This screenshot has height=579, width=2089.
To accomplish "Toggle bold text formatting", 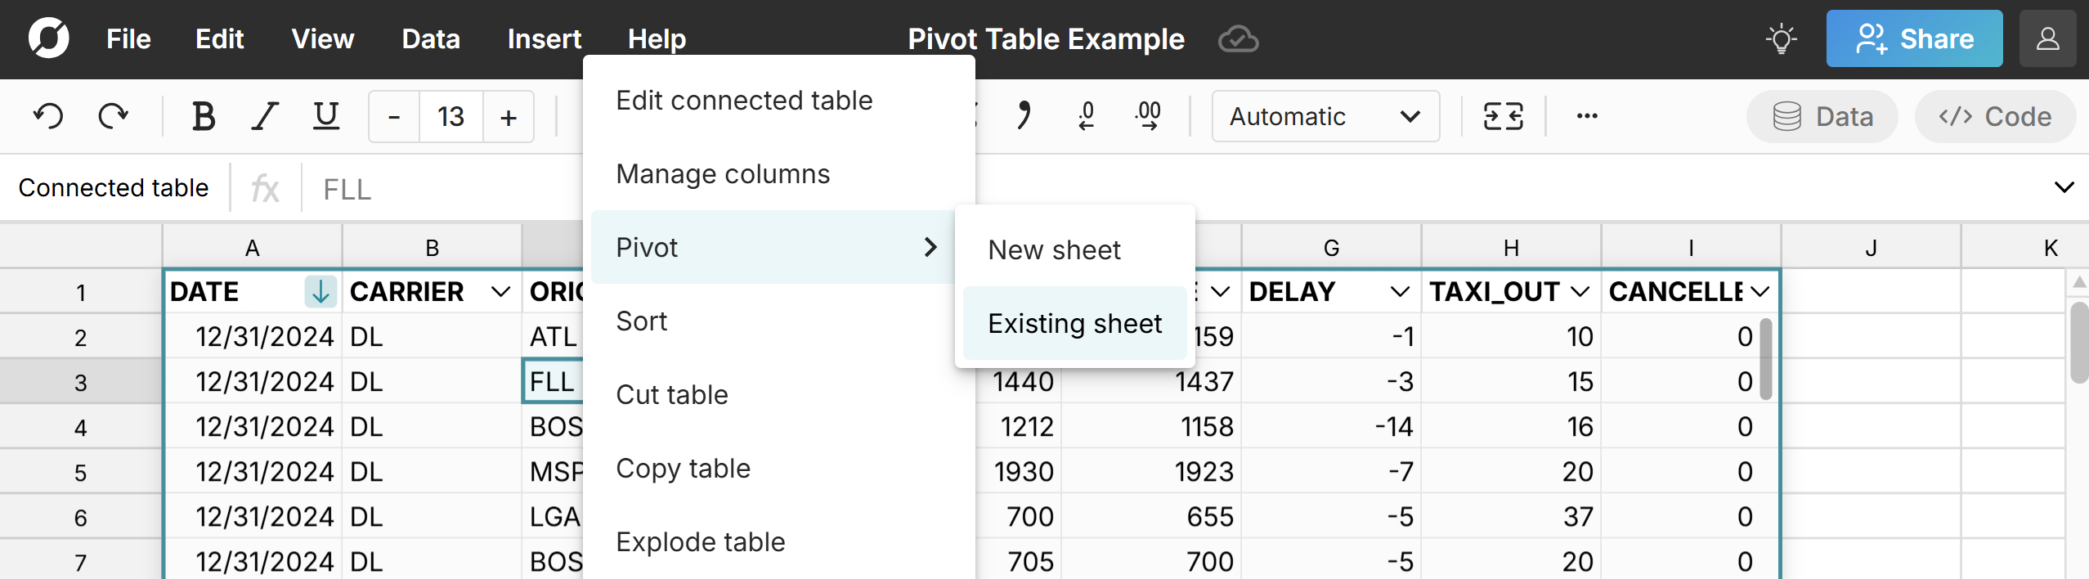I will pyautogui.click(x=203, y=116).
